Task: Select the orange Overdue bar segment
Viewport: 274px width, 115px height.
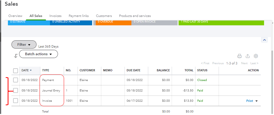Action: pyautogui.click(x=114, y=23)
